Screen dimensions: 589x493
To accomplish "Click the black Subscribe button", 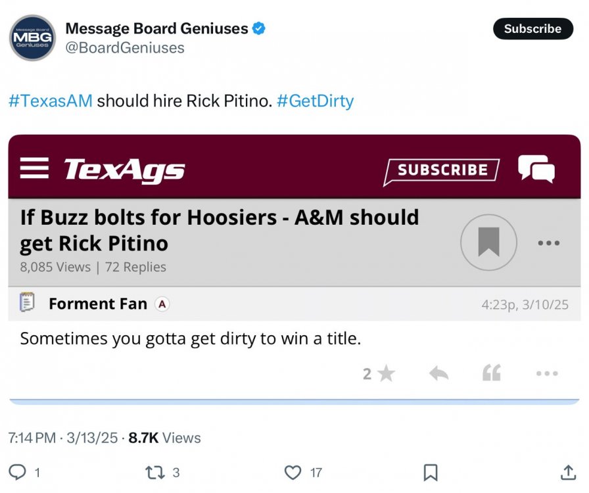I will (x=532, y=29).
